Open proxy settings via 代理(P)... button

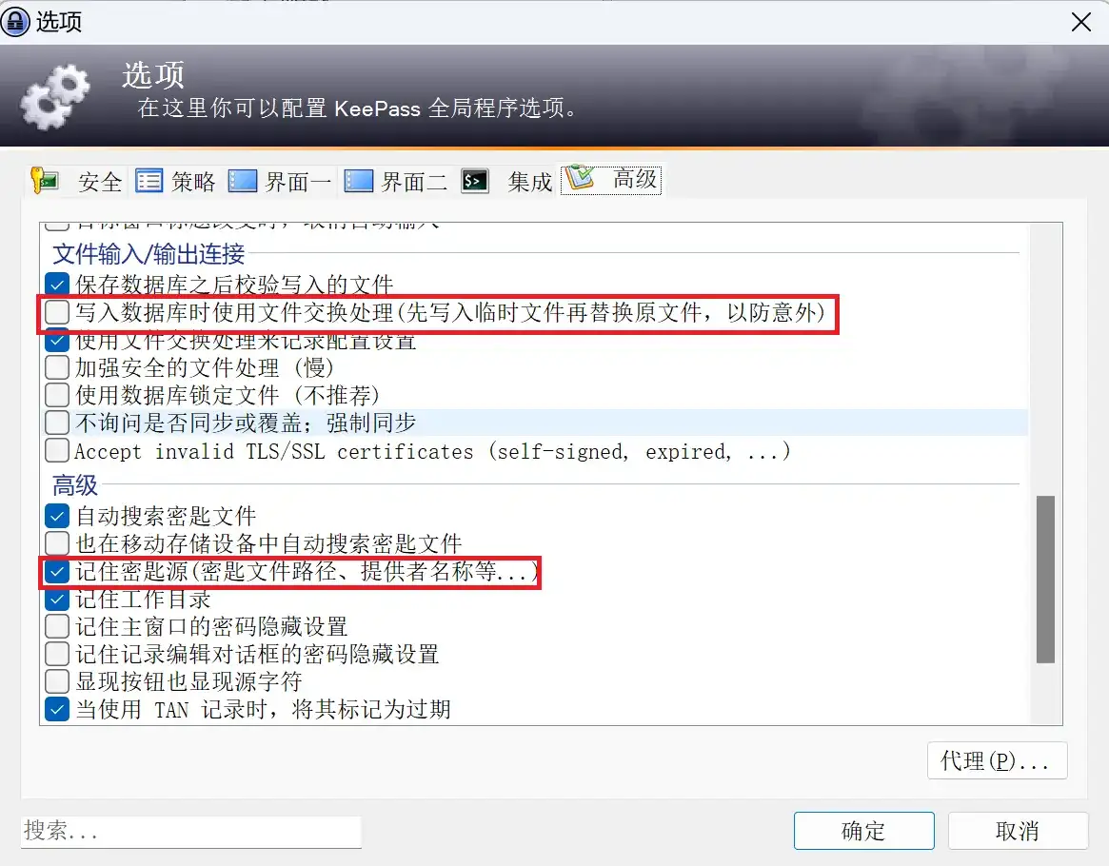point(997,760)
